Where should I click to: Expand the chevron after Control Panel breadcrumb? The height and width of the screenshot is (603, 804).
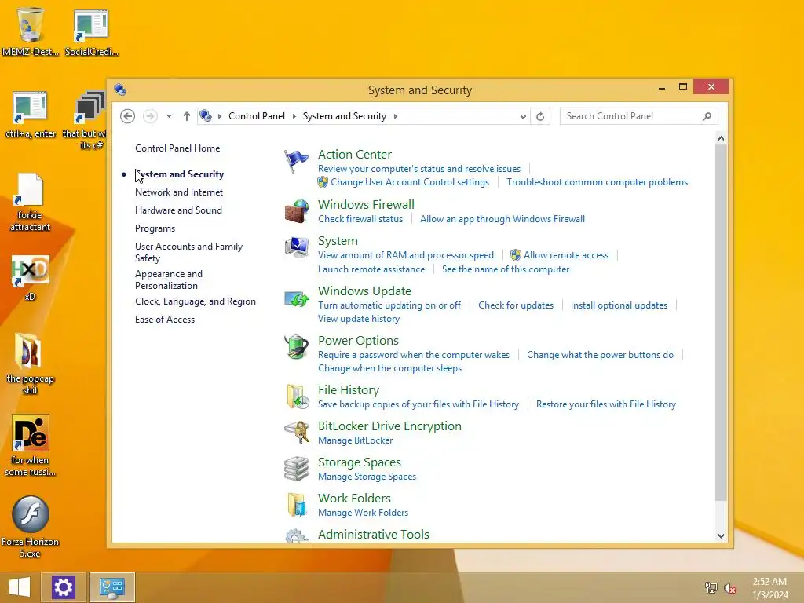coord(294,116)
